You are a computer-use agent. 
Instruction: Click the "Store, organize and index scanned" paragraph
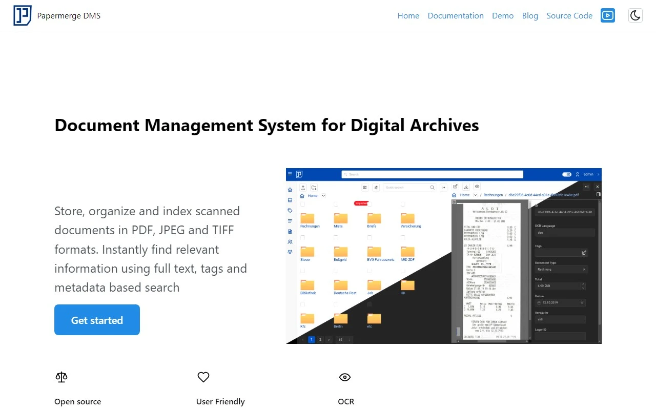[152, 249]
